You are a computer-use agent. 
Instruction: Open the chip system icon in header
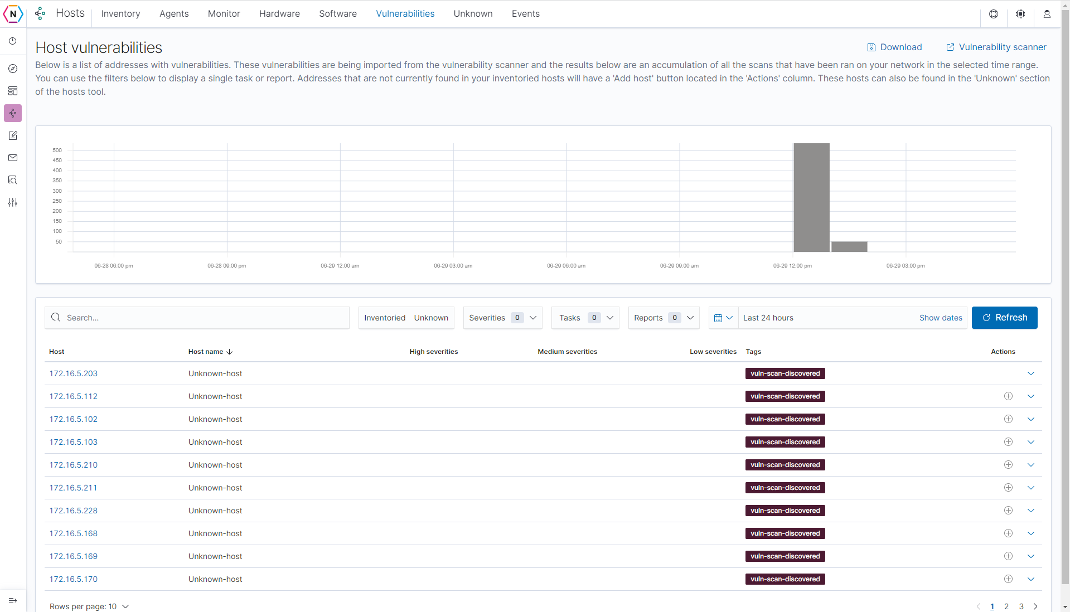coord(1020,14)
